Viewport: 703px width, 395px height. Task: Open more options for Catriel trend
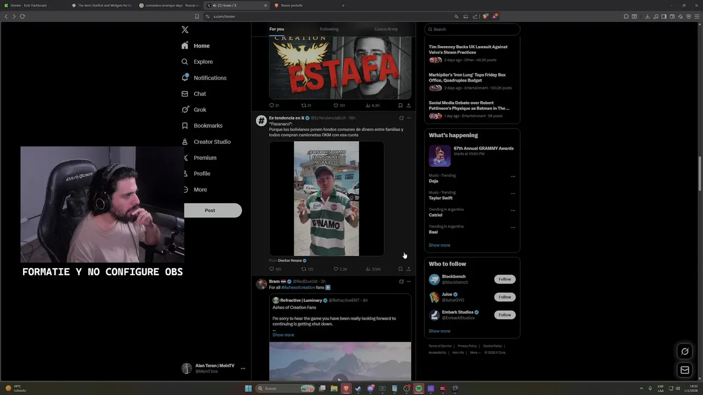click(x=513, y=211)
